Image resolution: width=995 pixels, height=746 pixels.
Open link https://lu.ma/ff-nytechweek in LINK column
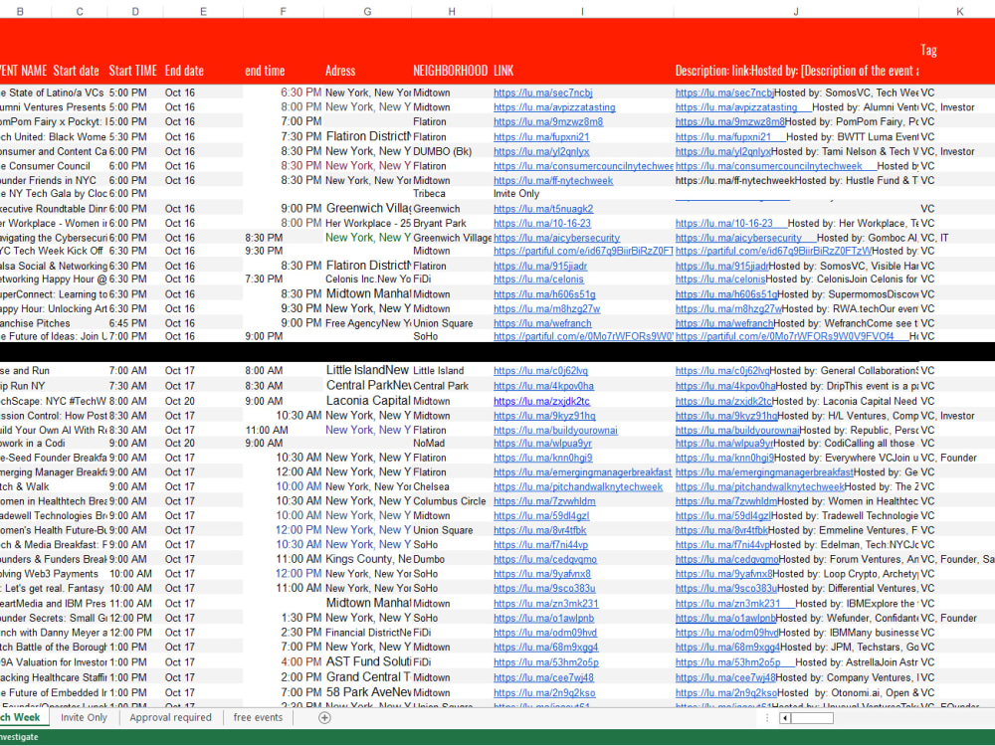(x=553, y=181)
